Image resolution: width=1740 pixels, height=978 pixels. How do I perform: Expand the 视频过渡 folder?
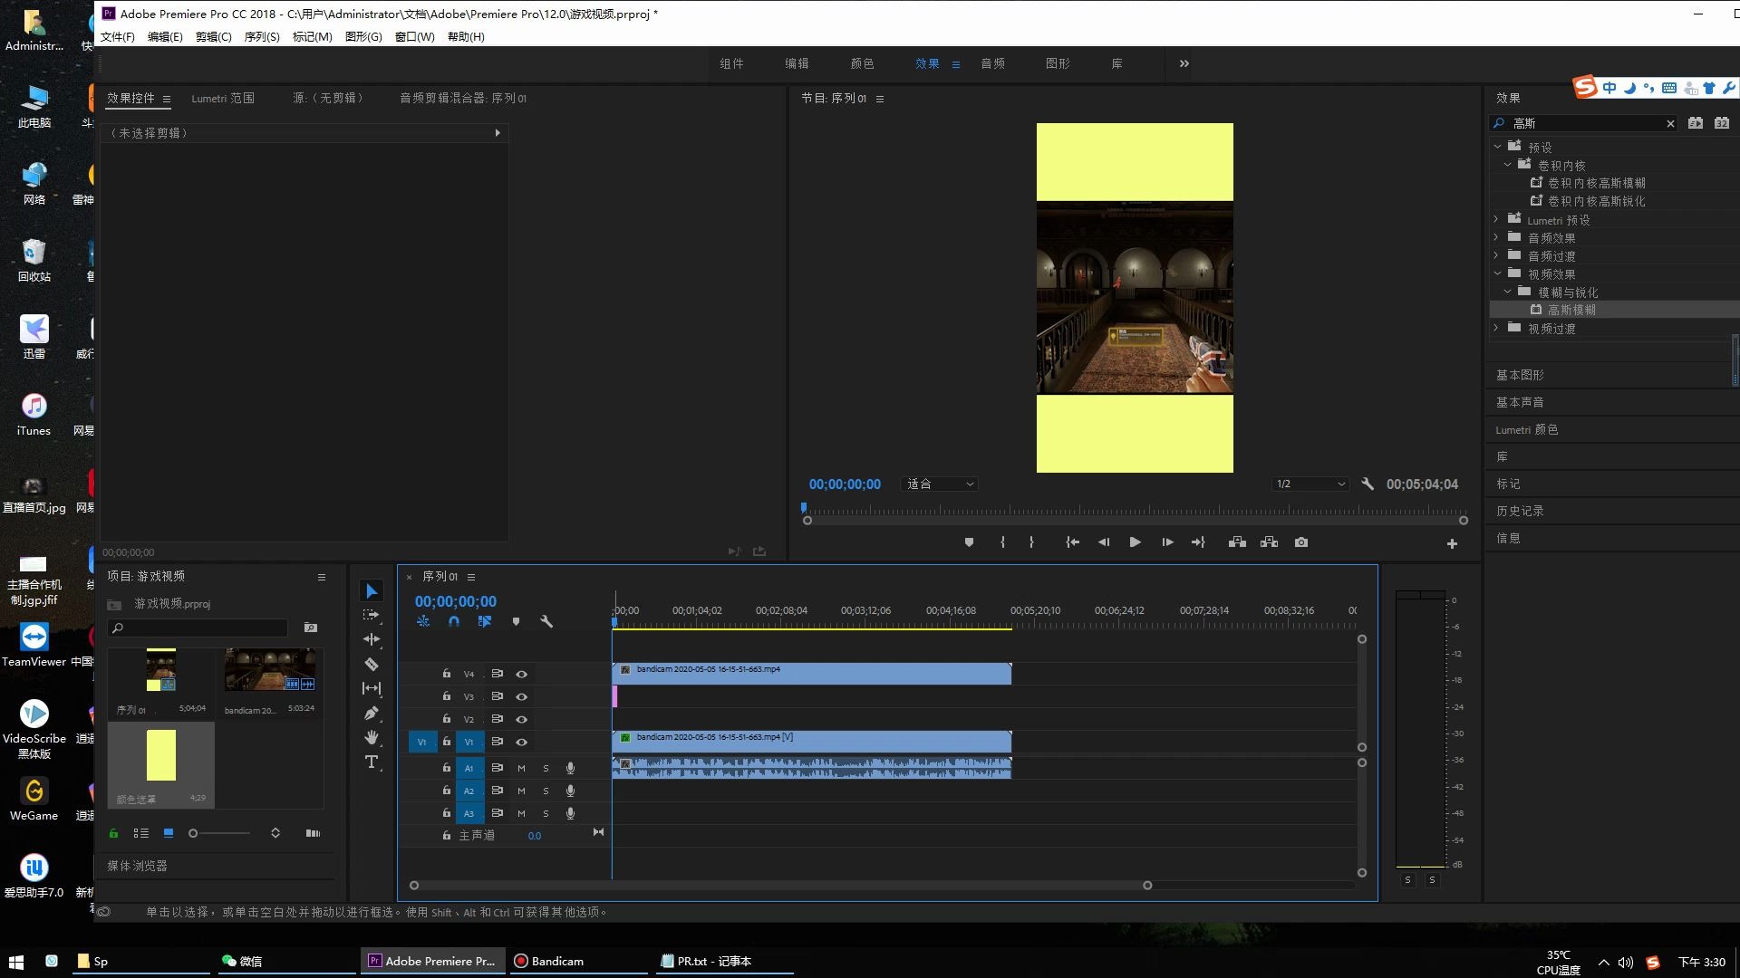1497,328
